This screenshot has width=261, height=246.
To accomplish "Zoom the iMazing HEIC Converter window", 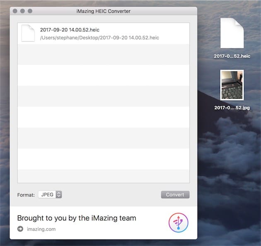I will coord(30,11).
